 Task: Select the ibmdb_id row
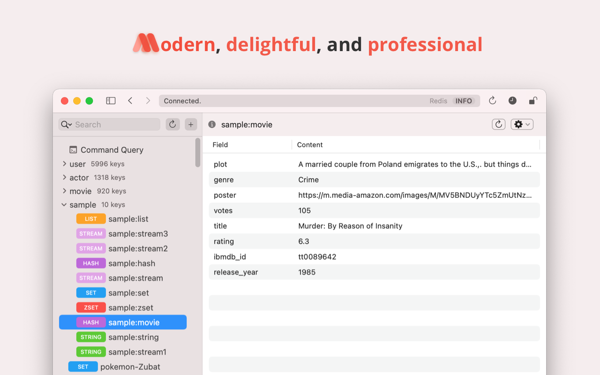click(x=375, y=257)
